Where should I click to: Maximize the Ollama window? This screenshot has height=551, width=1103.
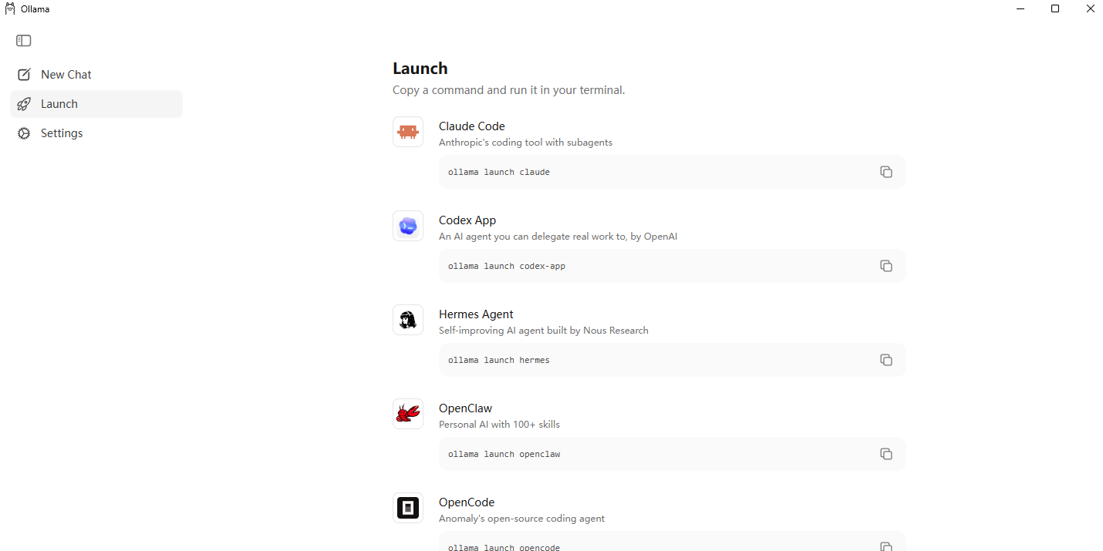1055,8
